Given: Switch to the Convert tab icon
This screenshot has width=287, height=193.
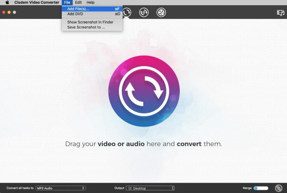Looking at the screenshot, I should click(x=127, y=13).
